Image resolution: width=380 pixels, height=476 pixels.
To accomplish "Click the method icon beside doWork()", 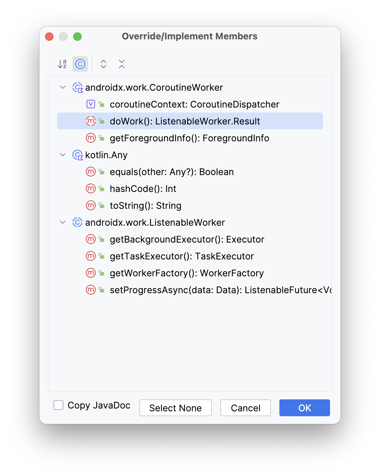I will click(x=90, y=121).
